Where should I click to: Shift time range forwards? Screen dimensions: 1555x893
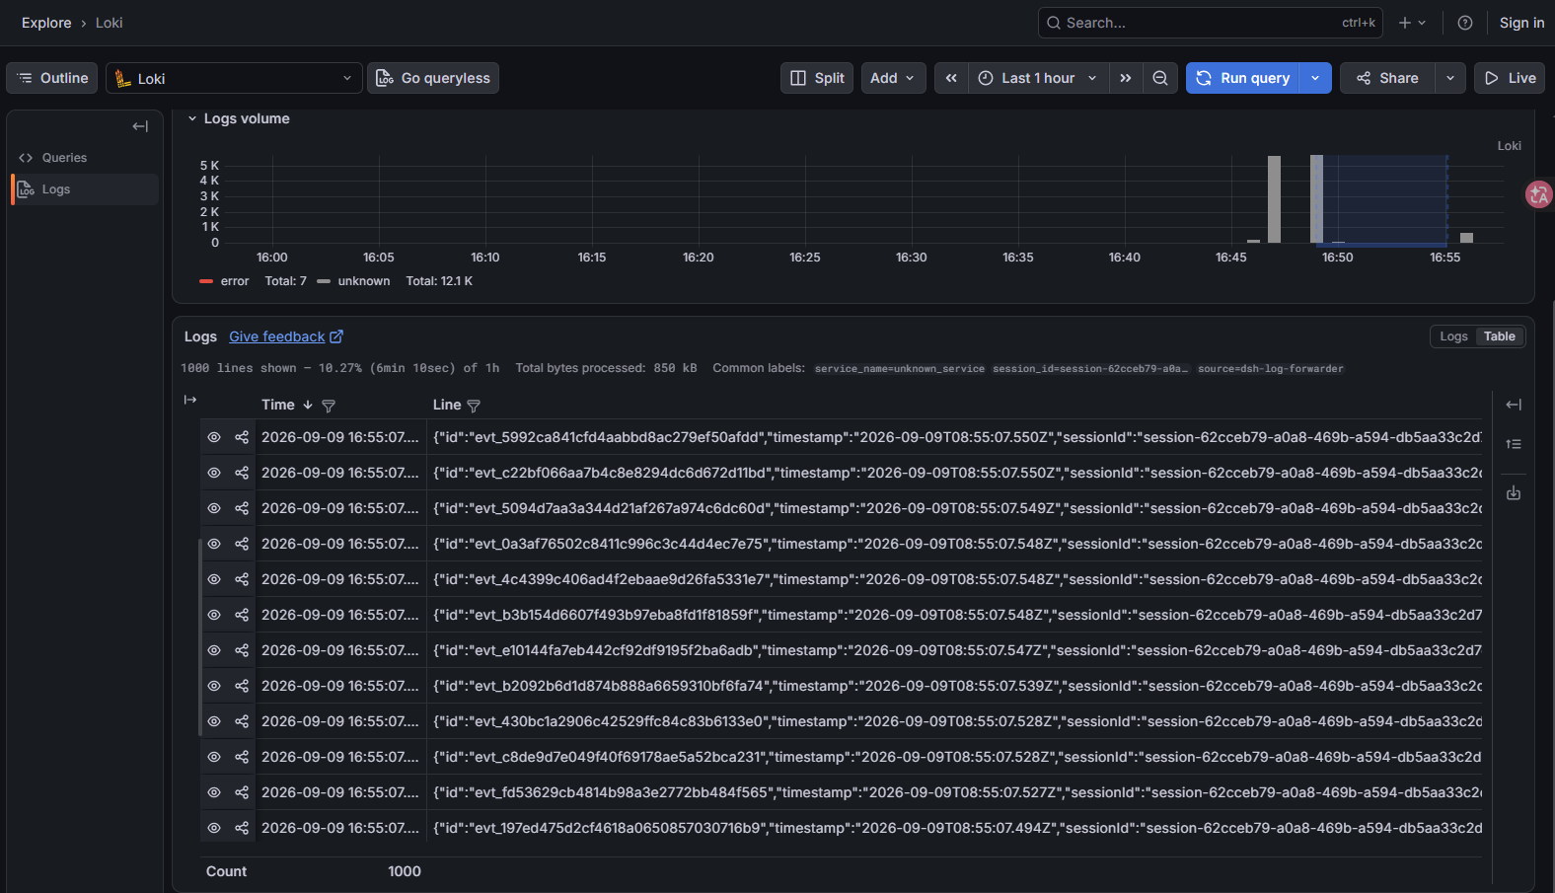point(1126,78)
